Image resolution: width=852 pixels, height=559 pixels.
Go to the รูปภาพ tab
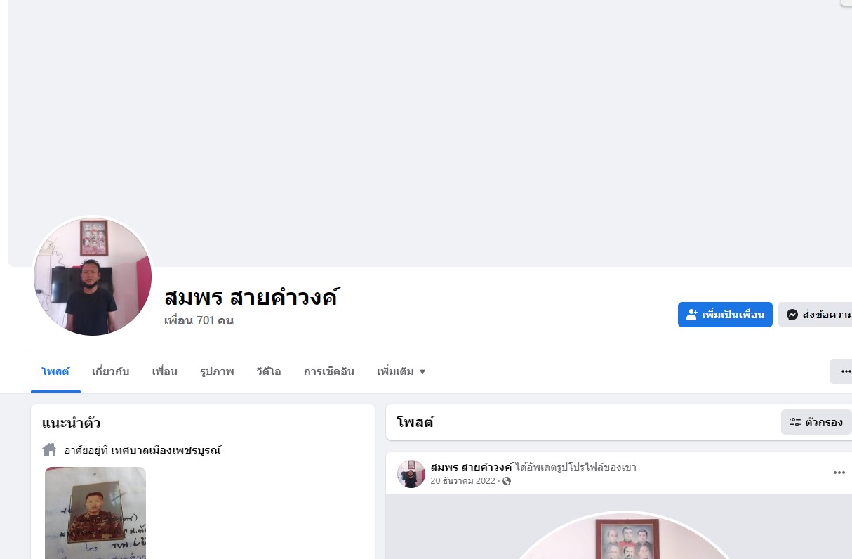217,371
